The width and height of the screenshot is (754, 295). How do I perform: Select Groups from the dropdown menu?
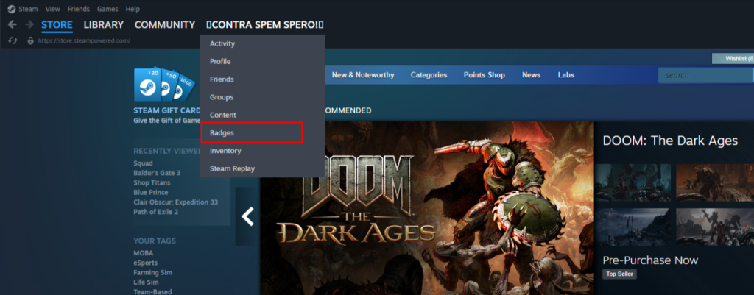click(263, 97)
